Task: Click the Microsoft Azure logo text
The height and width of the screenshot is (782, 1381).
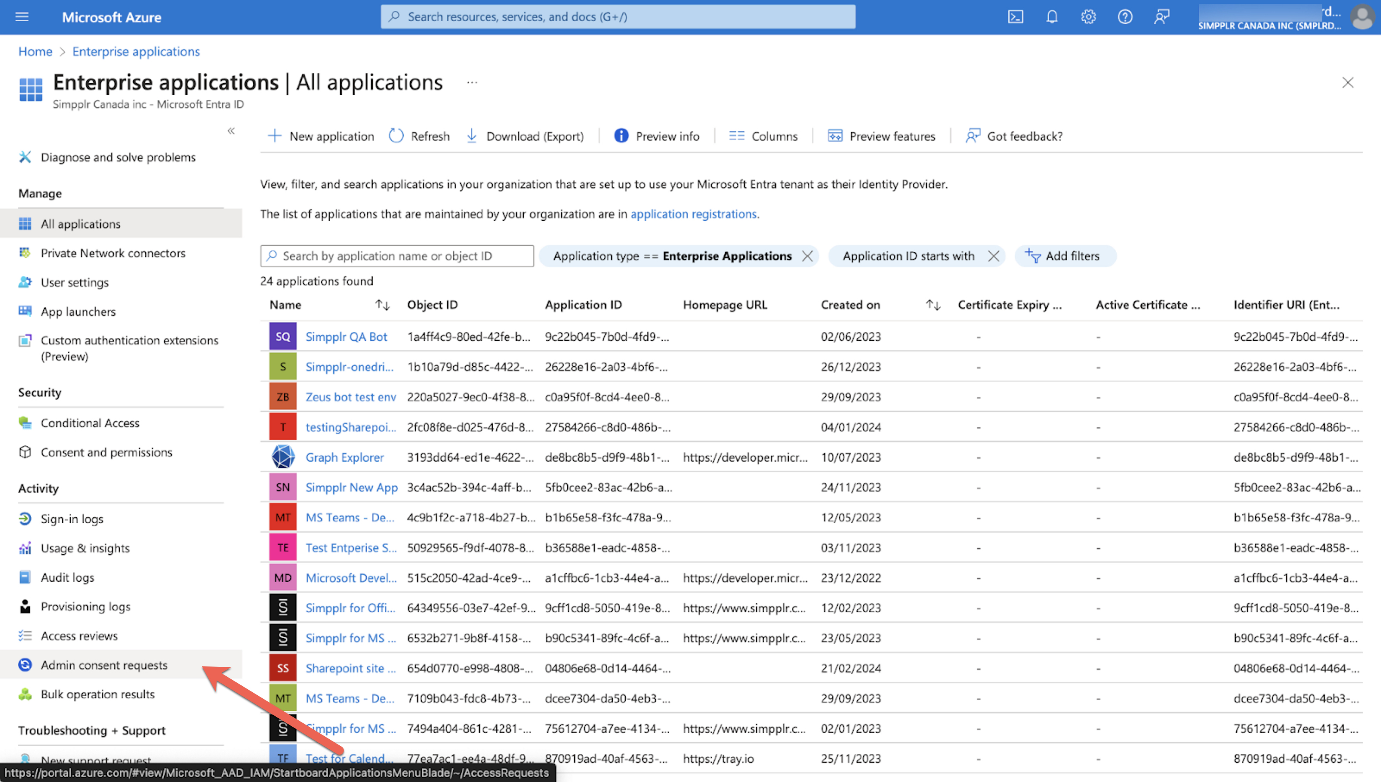Action: 112,17
